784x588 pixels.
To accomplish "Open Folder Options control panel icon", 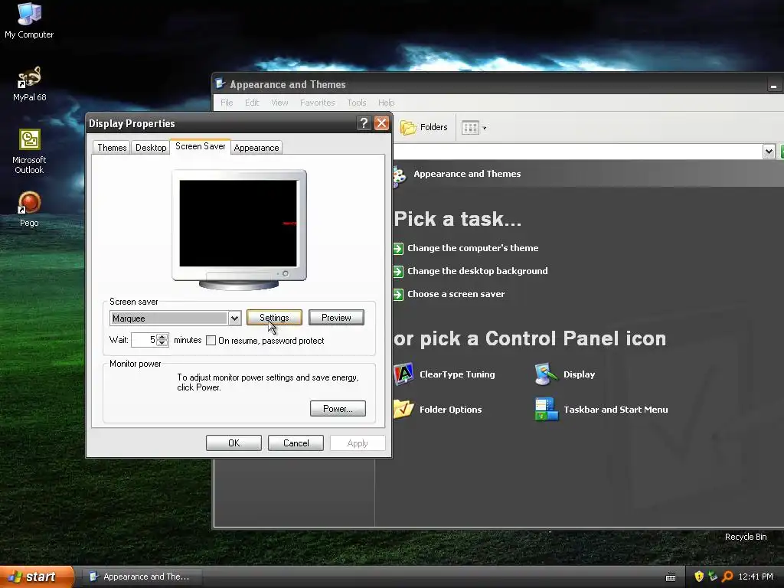I will click(x=403, y=409).
